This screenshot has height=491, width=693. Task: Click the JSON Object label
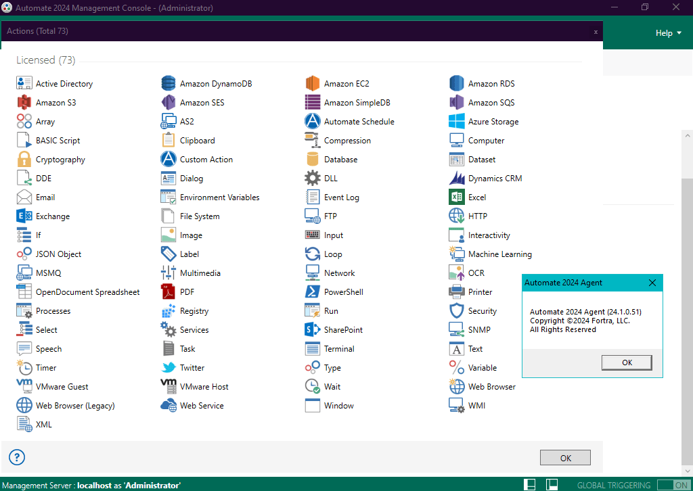tap(58, 254)
